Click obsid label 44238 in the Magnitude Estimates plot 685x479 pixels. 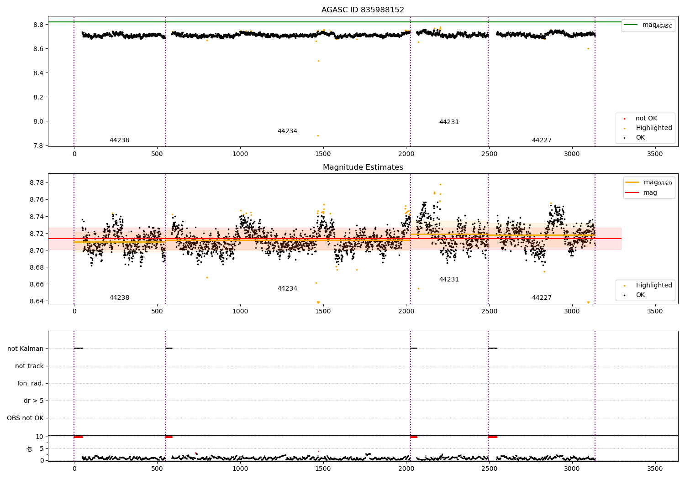pos(119,297)
